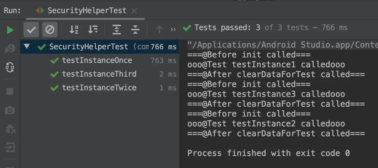Expand all test nodes
This screenshot has height=168, width=378.
point(117,30)
